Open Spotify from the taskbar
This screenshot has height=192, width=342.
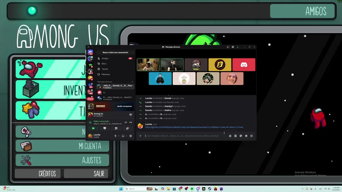[192, 189]
